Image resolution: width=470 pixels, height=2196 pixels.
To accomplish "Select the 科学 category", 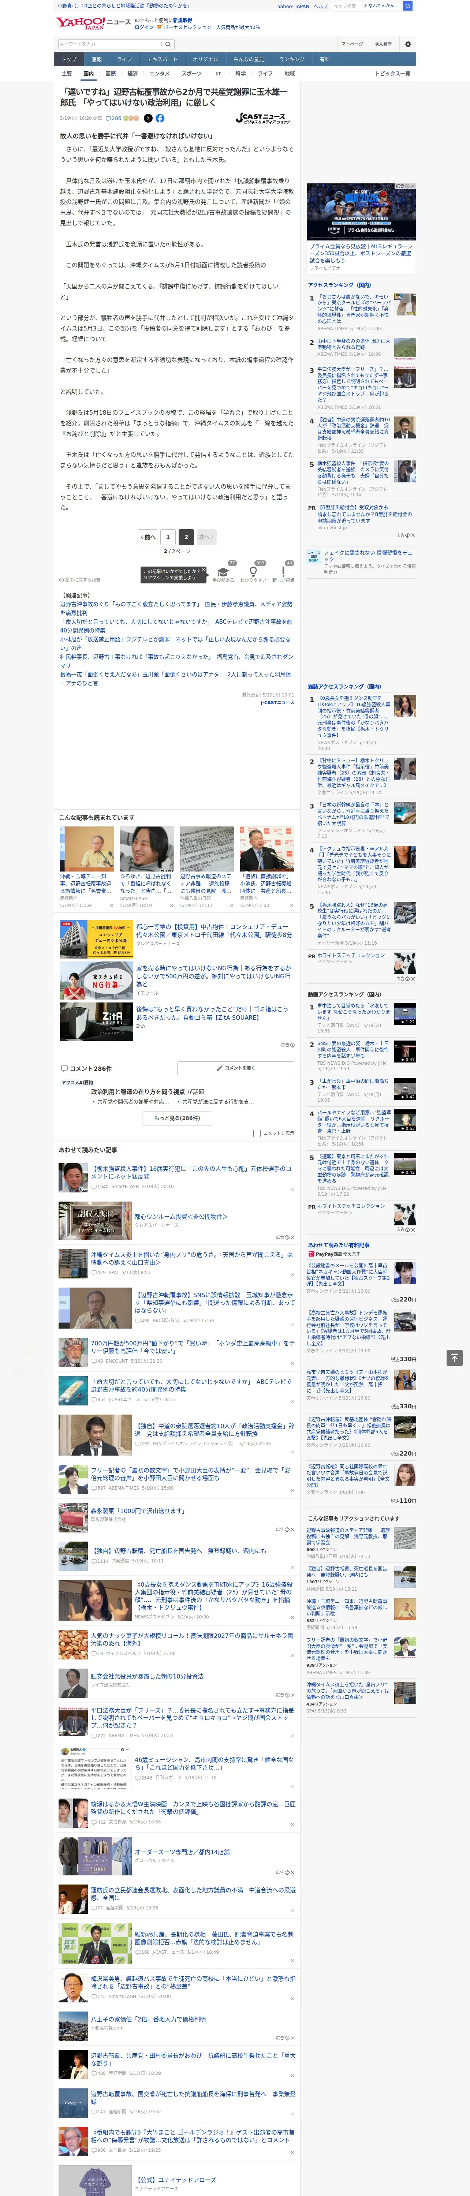I will tap(240, 73).
